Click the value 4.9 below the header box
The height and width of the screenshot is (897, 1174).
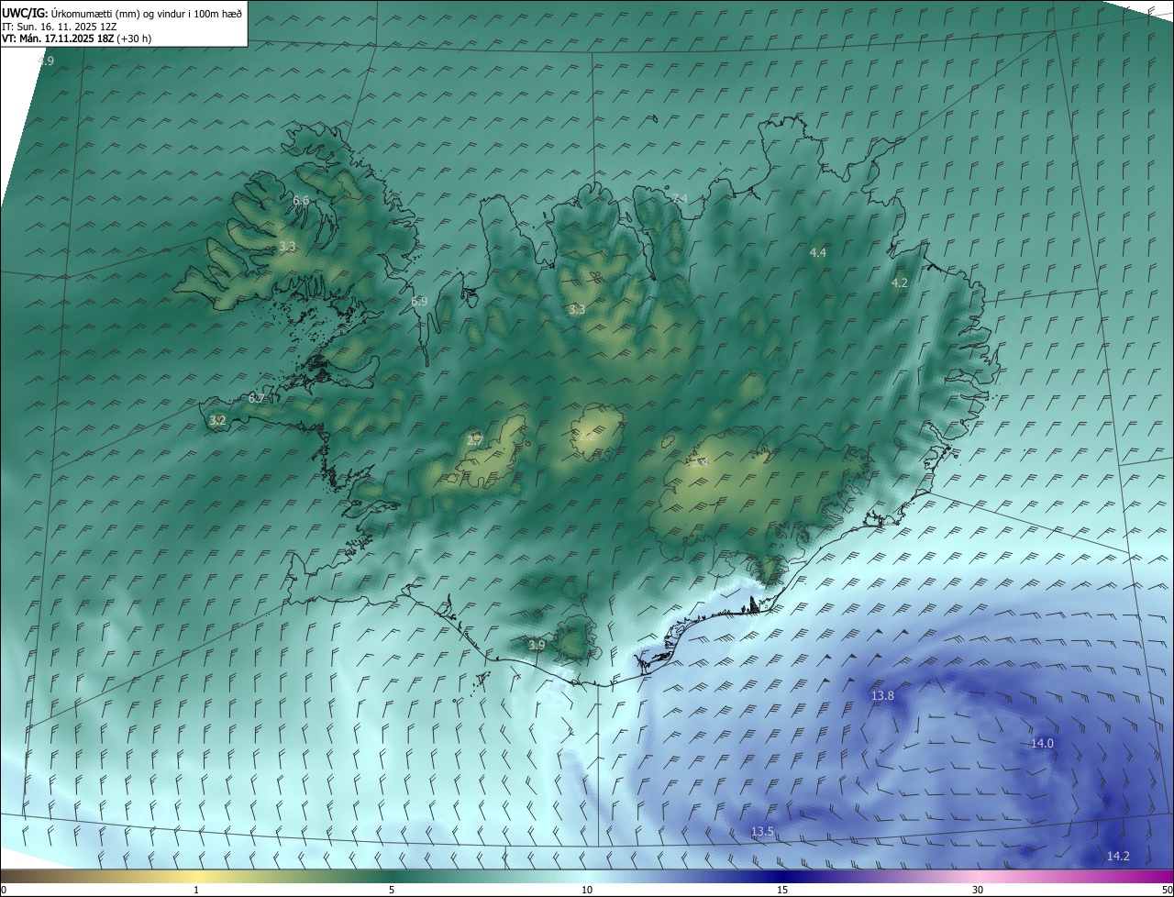45,61
